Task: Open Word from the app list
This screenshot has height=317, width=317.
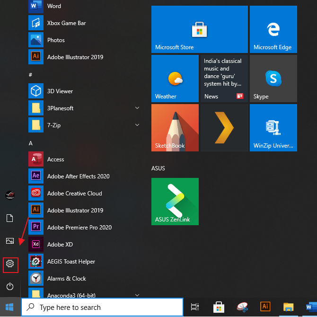Action: [84, 6]
